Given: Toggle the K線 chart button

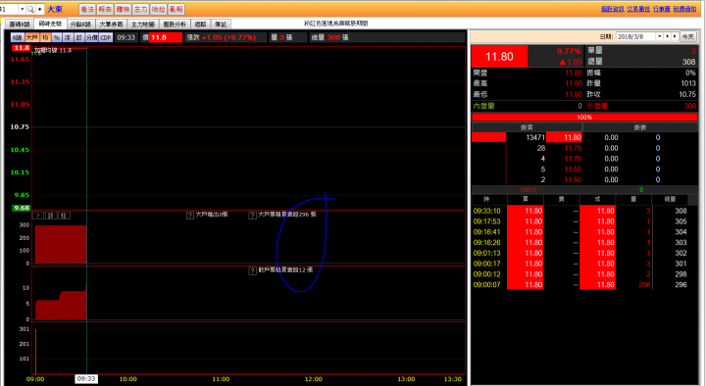Looking at the screenshot, I should tap(17, 37).
